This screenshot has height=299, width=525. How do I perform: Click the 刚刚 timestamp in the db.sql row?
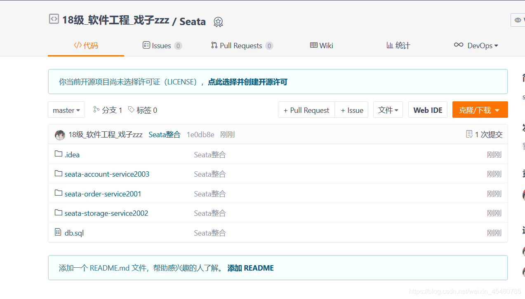pos(494,233)
